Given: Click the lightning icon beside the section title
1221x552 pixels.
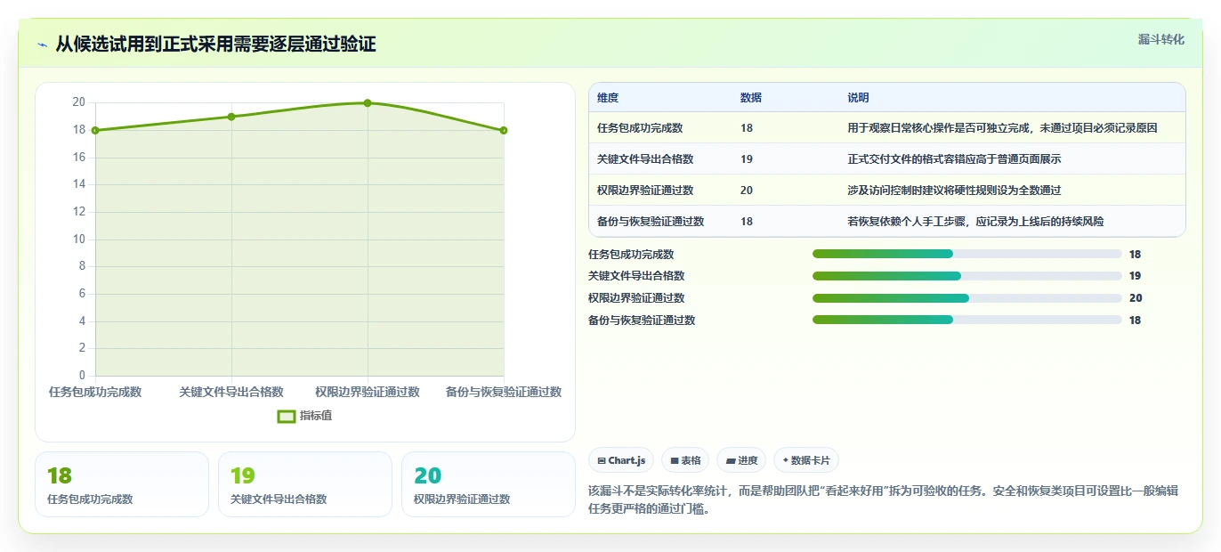Looking at the screenshot, I should [x=42, y=45].
